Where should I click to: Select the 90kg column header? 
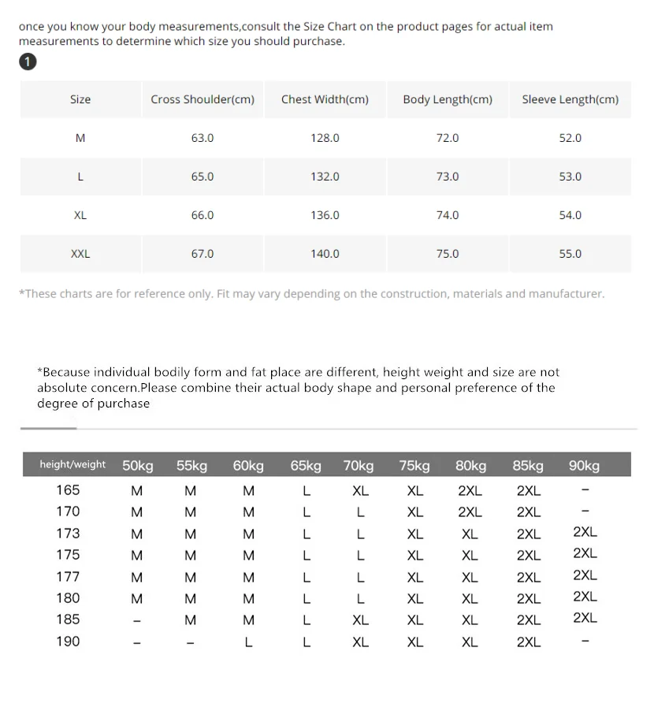point(584,465)
